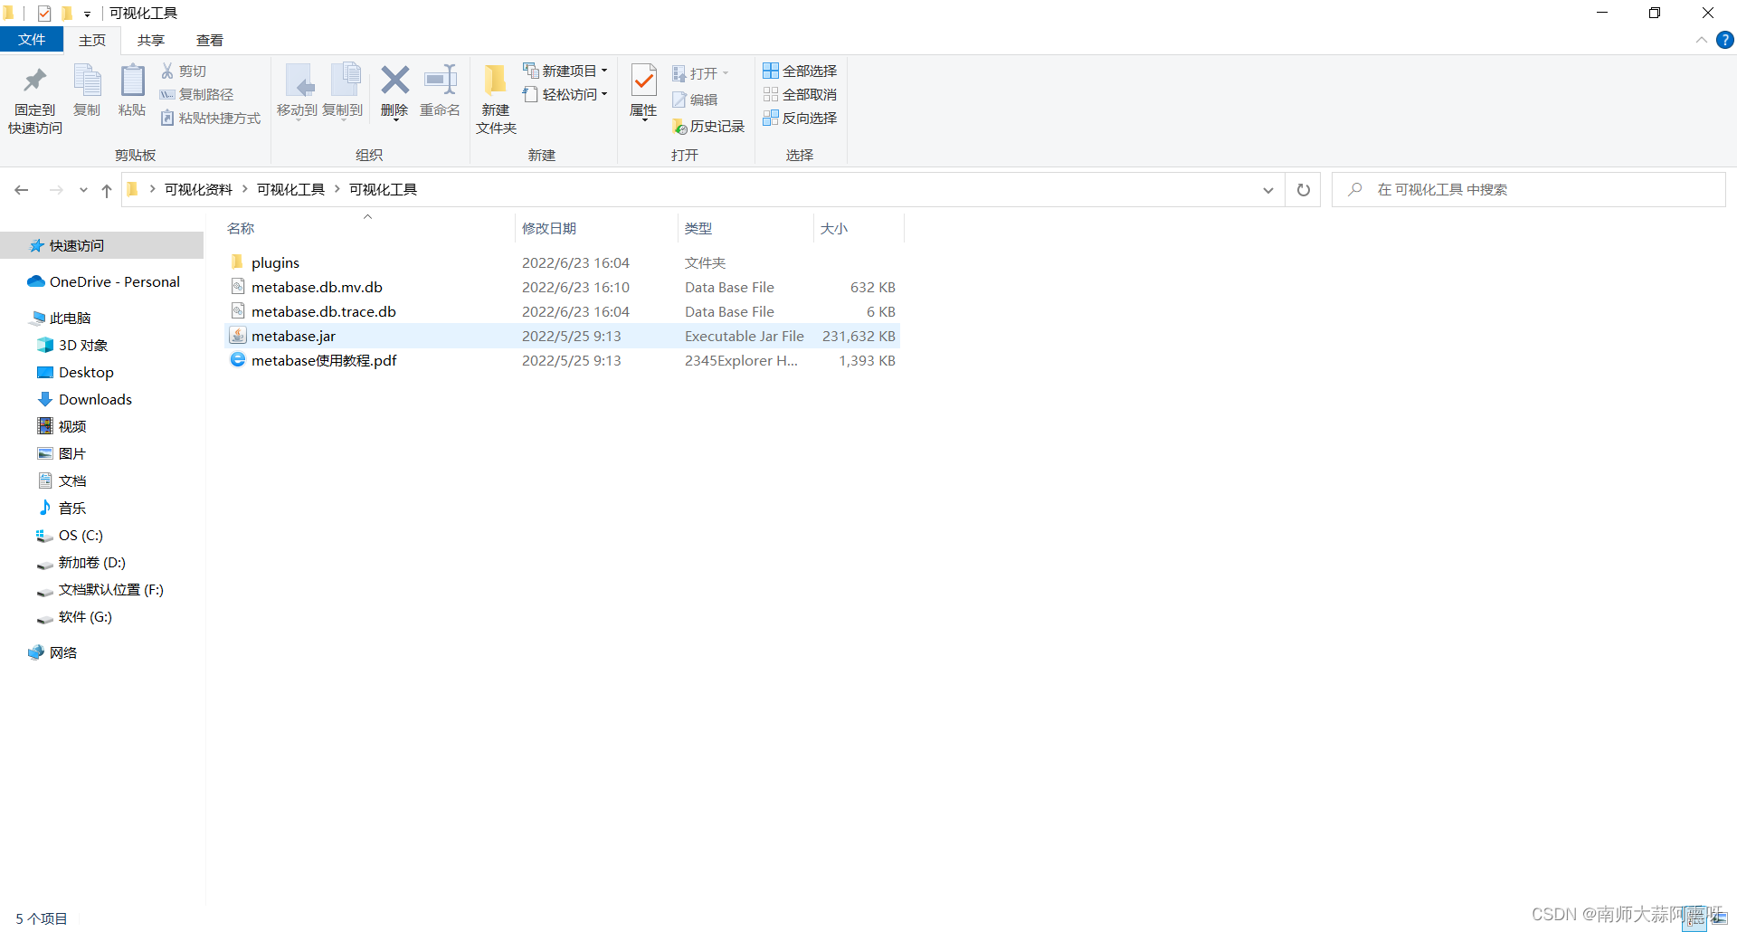Viewport: 1737px width, 932px height.
Task: Switch to the Home (主页) ribbon tab
Action: [92, 40]
